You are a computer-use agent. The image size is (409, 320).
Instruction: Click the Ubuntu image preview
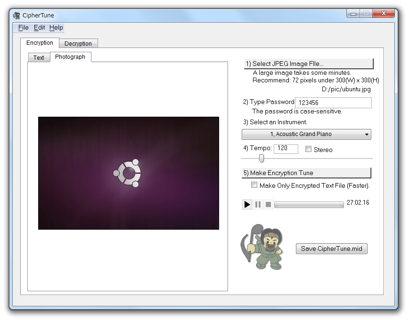tap(129, 173)
